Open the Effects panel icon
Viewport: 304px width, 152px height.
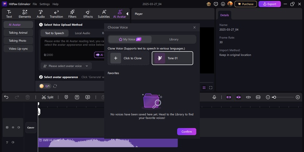88,14
